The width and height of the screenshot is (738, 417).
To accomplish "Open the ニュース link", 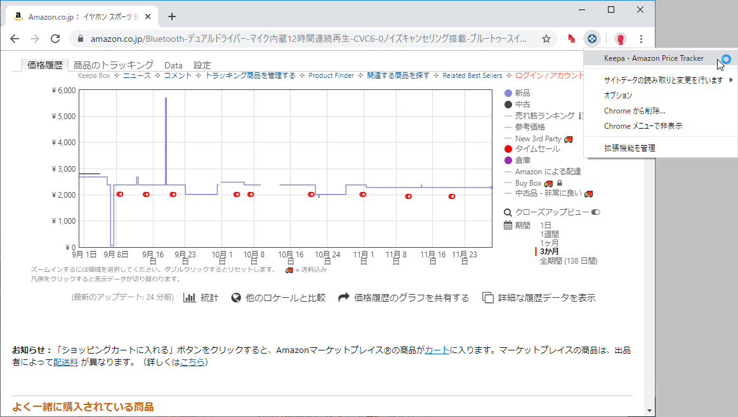I will 137,75.
